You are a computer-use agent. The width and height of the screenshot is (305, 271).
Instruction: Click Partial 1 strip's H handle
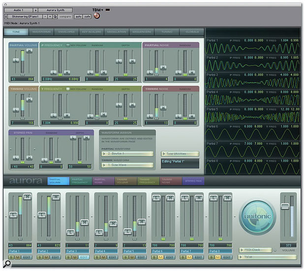27,197
